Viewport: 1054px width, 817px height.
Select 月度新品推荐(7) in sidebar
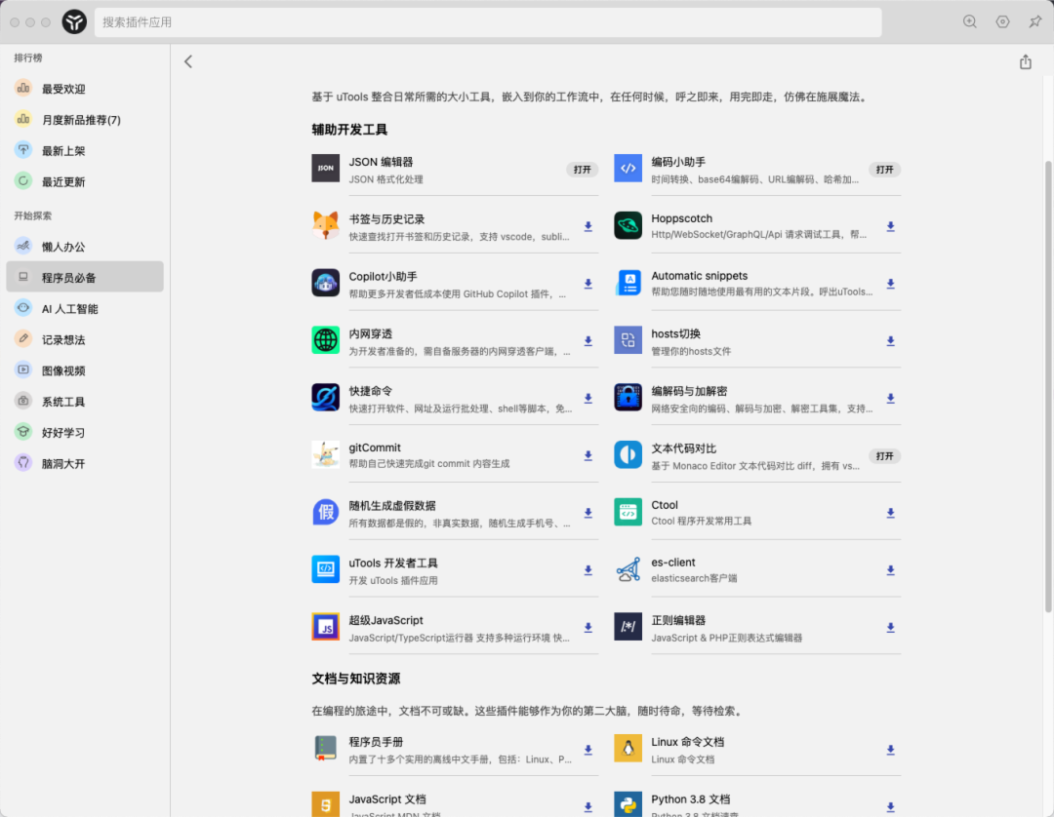(x=85, y=120)
